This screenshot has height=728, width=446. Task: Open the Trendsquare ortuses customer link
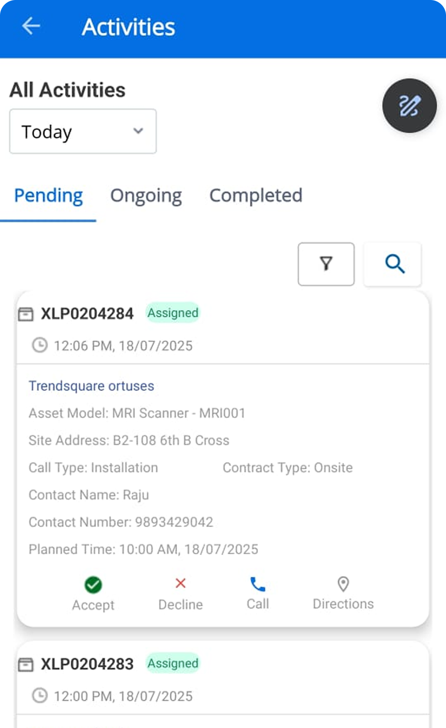[x=91, y=386]
